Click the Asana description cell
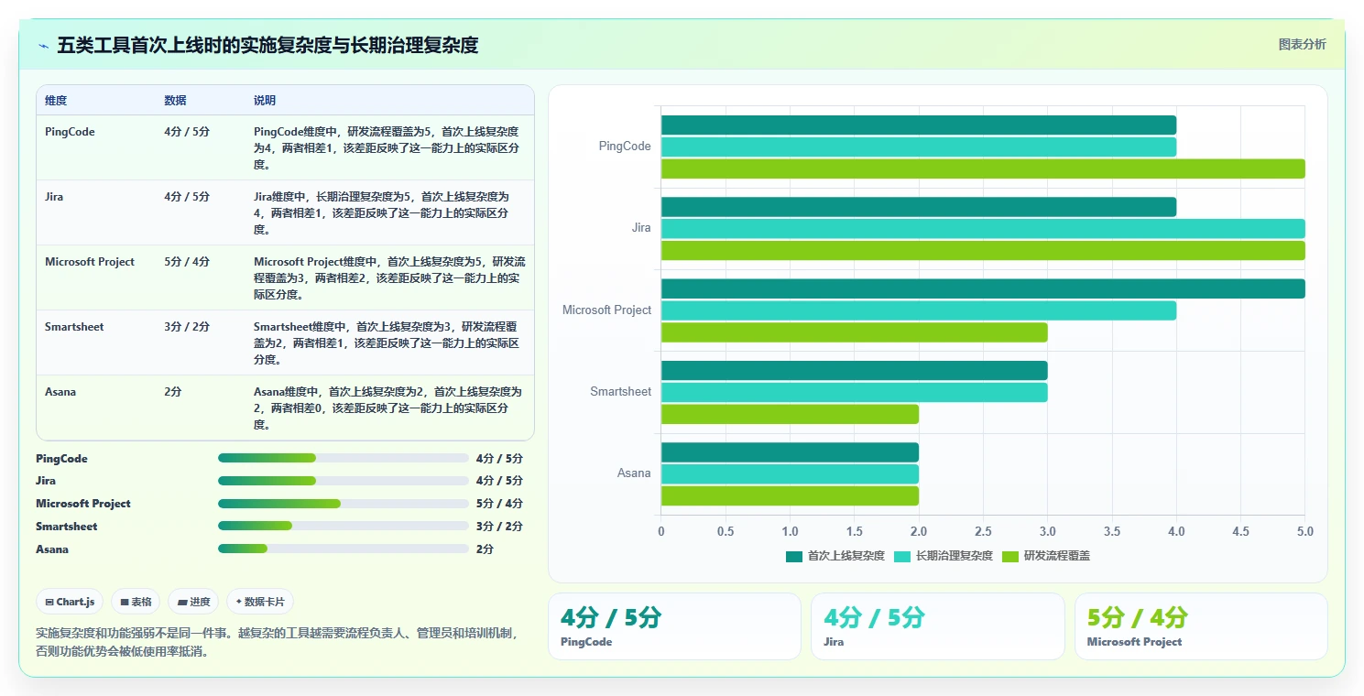The image size is (1364, 696). pyautogui.click(x=390, y=408)
